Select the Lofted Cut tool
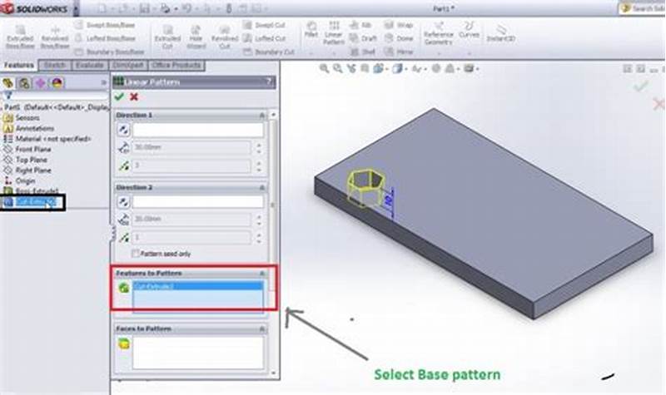This screenshot has height=395, width=666. tap(265, 38)
